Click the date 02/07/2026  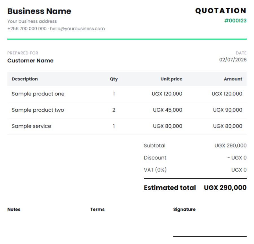pos(233,60)
